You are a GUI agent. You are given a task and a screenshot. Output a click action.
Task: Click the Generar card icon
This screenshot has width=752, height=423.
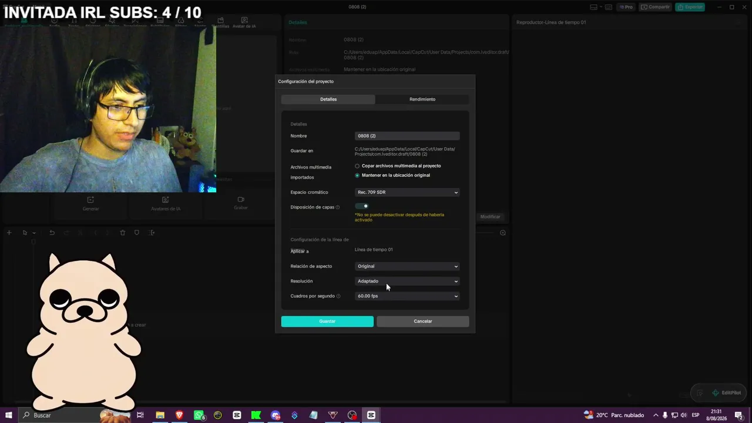tap(90, 200)
